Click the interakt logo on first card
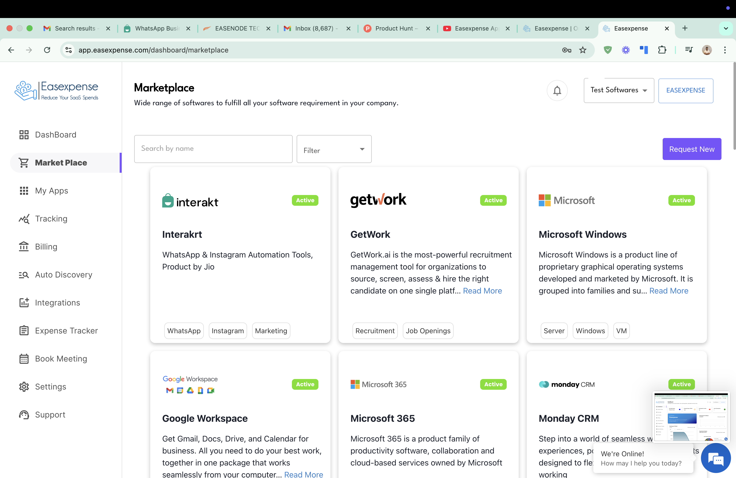This screenshot has height=478, width=736. click(x=190, y=200)
